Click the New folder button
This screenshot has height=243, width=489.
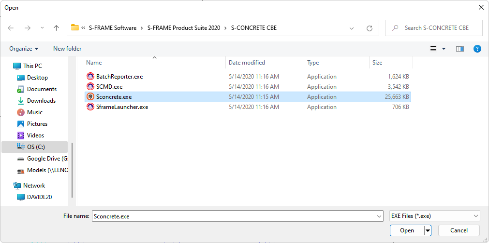(x=67, y=49)
